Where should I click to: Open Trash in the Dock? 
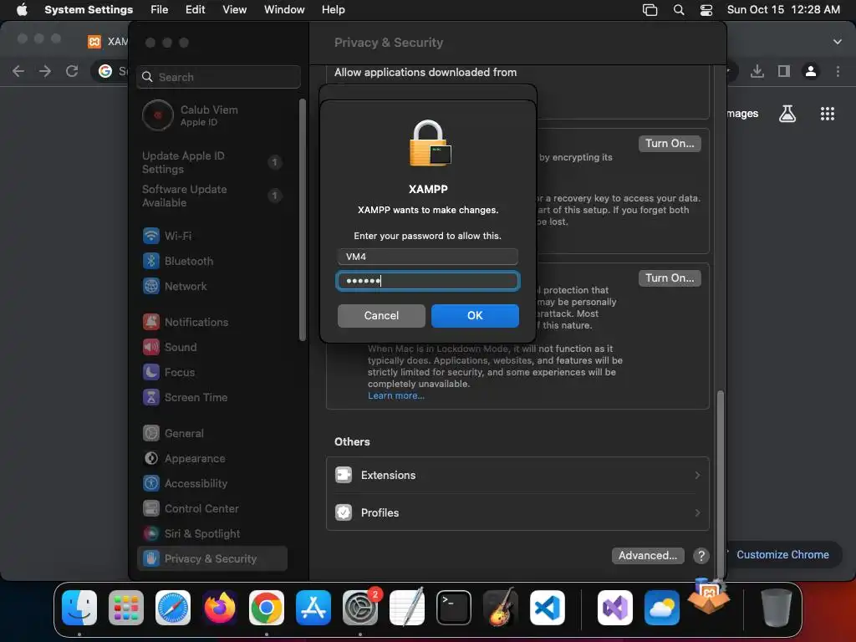(777, 608)
